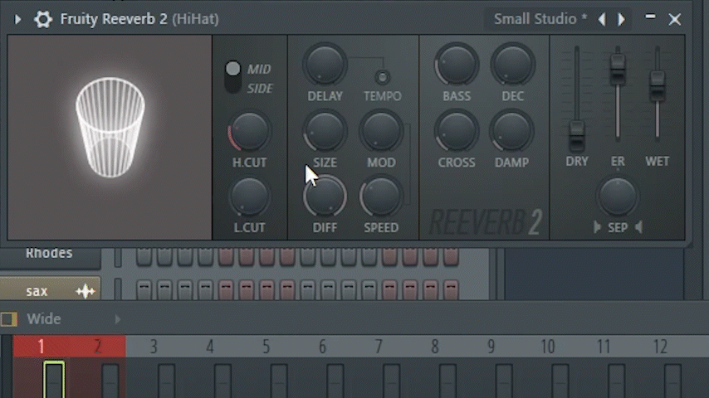
Task: Enable the TEMPO sync button
Action: pos(382,77)
